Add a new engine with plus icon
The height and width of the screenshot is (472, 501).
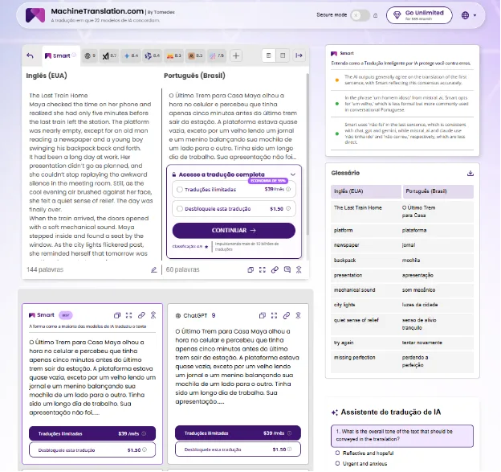236,55
